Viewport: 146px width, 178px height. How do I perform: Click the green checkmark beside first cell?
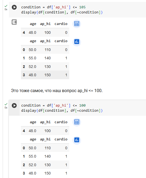click(x=6, y=6)
